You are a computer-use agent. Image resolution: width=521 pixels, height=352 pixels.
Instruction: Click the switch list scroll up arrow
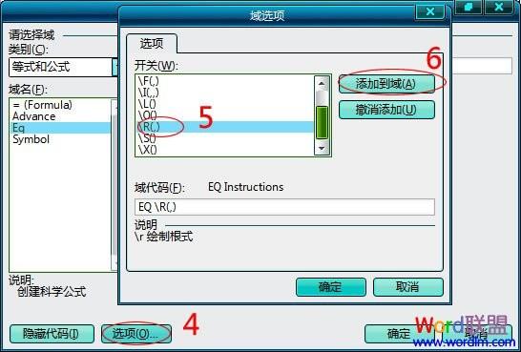(322, 83)
